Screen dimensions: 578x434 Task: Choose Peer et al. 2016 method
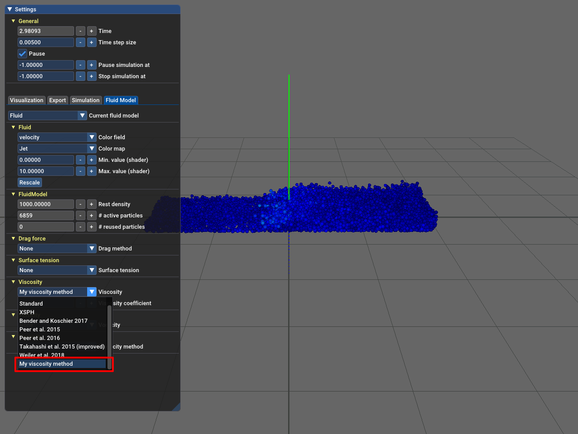[x=62, y=338]
